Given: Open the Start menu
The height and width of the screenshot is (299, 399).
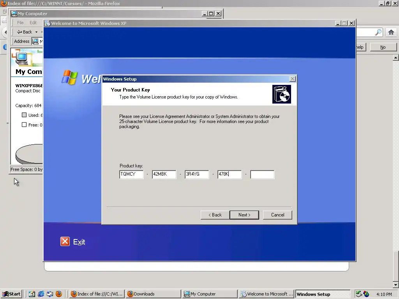Looking at the screenshot, I should (x=11, y=294).
